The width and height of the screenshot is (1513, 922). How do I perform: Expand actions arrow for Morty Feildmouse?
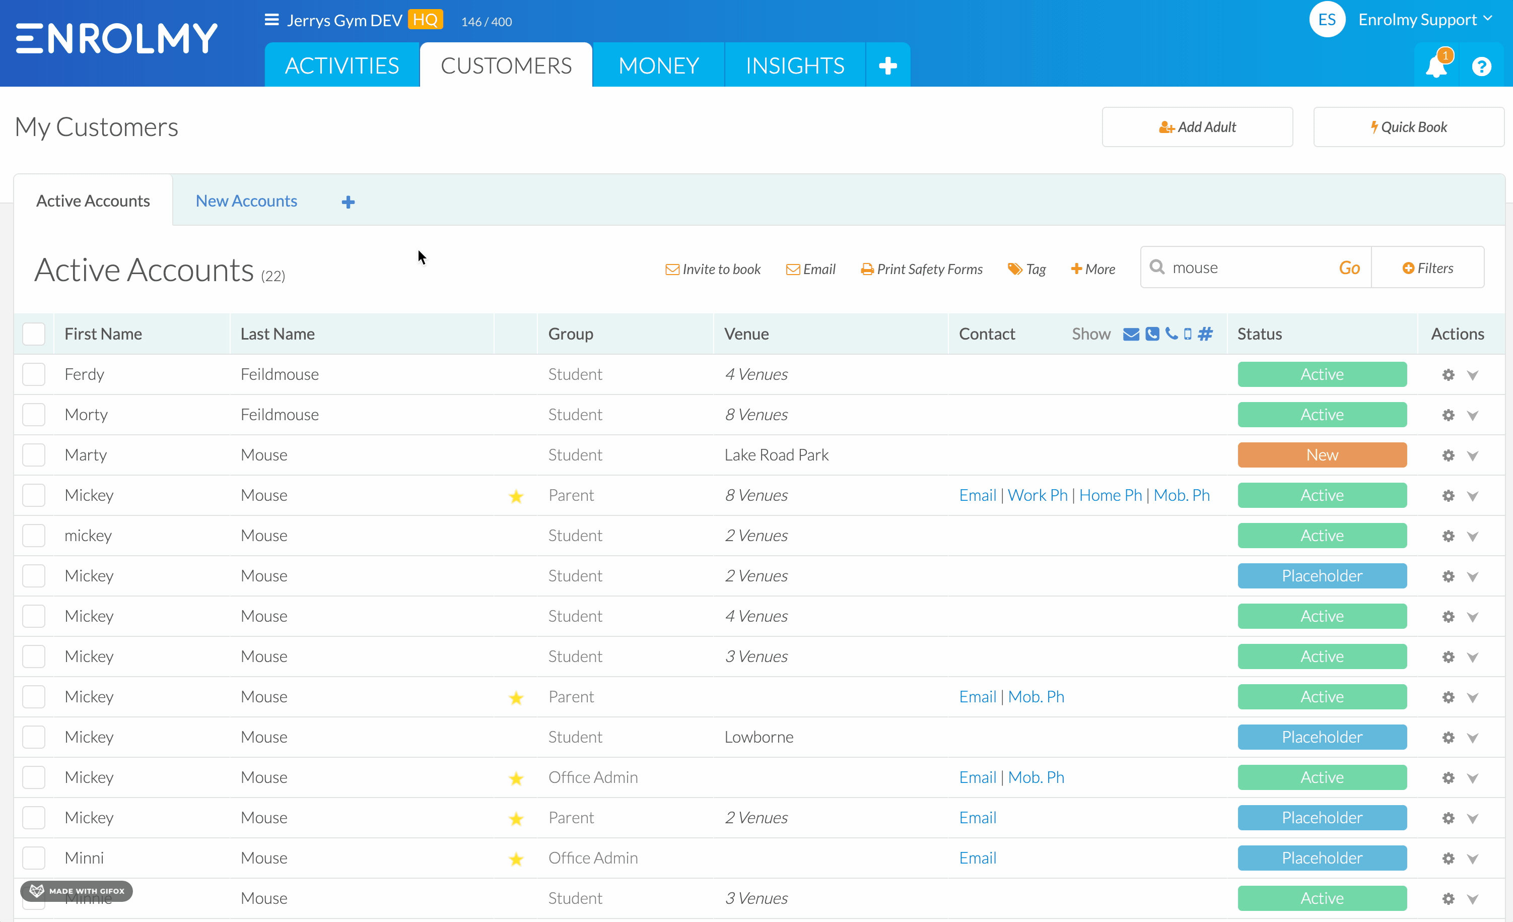pos(1473,416)
